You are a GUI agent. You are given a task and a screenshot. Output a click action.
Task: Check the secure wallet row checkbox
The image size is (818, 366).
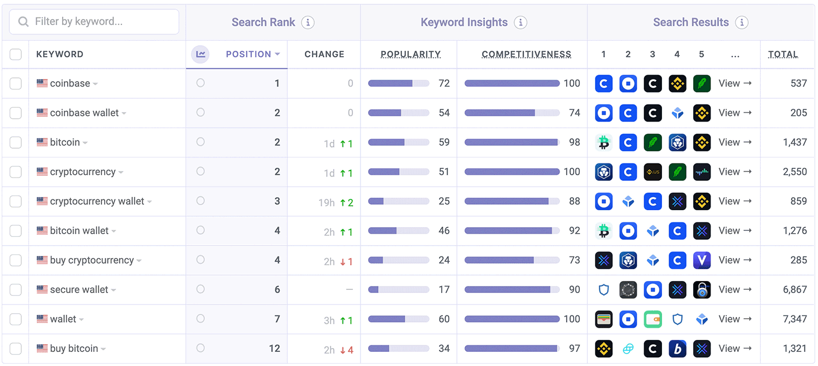click(16, 289)
